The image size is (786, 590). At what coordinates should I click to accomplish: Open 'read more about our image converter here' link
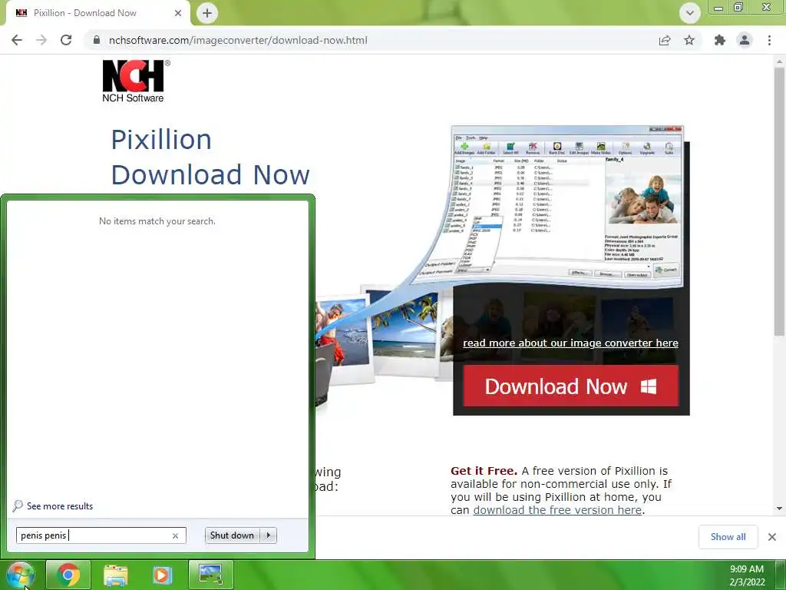[x=570, y=343]
